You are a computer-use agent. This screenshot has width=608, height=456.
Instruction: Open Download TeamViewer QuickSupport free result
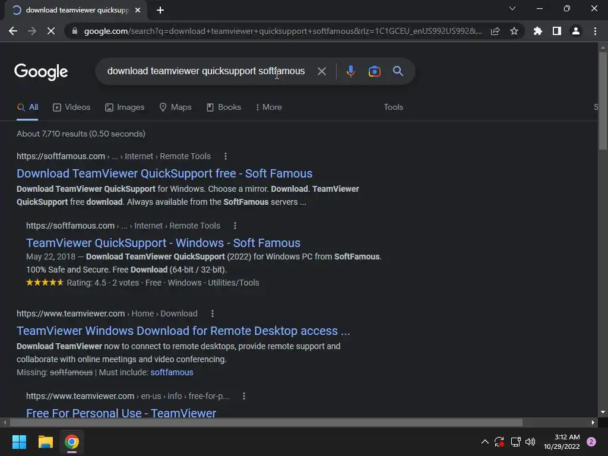point(164,173)
